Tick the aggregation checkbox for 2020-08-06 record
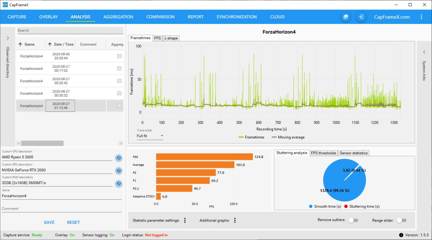The width and height of the screenshot is (432, 240). [119, 56]
